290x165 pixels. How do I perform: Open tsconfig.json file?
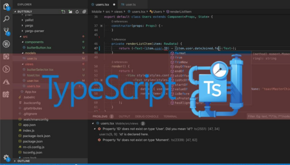32,152
